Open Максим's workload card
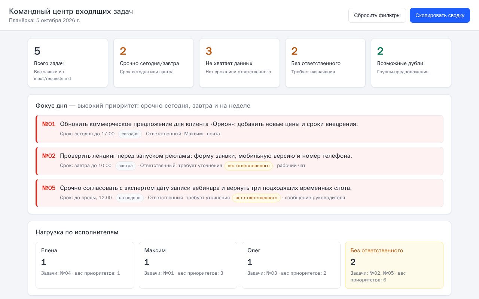 click(188, 265)
